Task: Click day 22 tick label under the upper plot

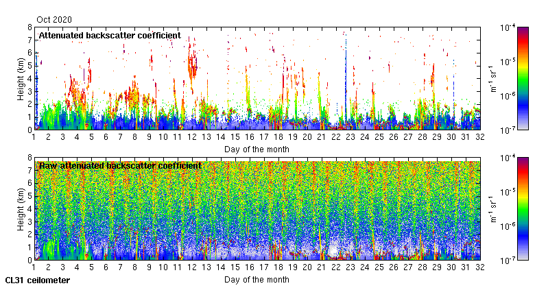Action: tap(336, 137)
